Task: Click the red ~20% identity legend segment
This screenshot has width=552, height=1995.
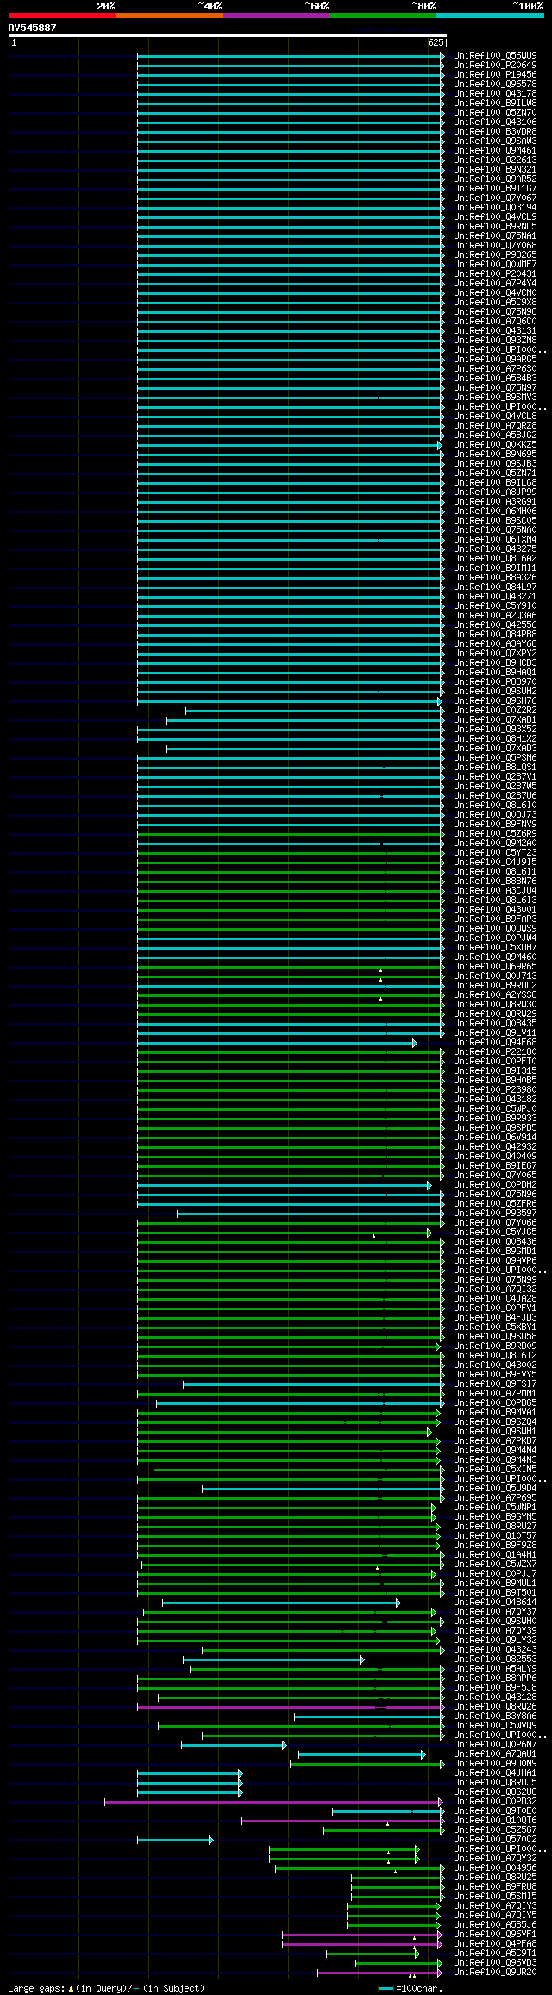Action: [62, 16]
